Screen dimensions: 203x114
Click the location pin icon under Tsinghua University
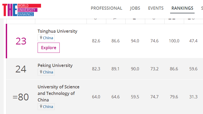41,38
